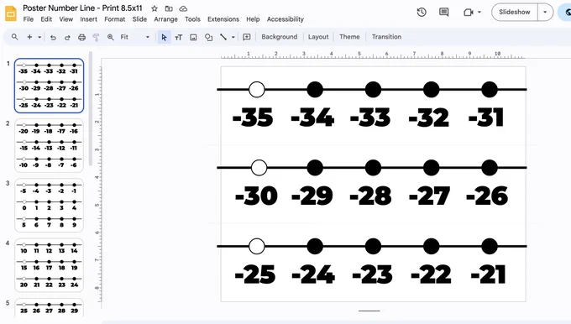The height and width of the screenshot is (324, 571).
Task: Click the zoom magnifier icon
Action: pos(110,37)
